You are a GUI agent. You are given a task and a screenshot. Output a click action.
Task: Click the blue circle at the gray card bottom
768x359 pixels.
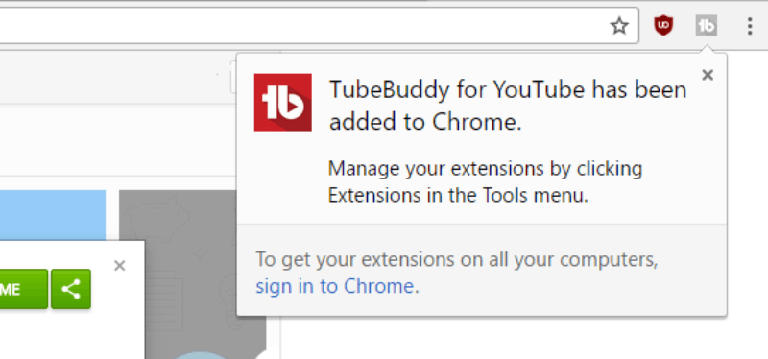pos(202,356)
